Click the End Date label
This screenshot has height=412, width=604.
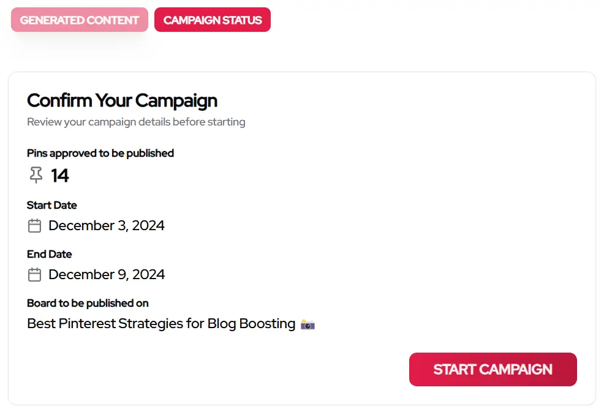tap(49, 254)
